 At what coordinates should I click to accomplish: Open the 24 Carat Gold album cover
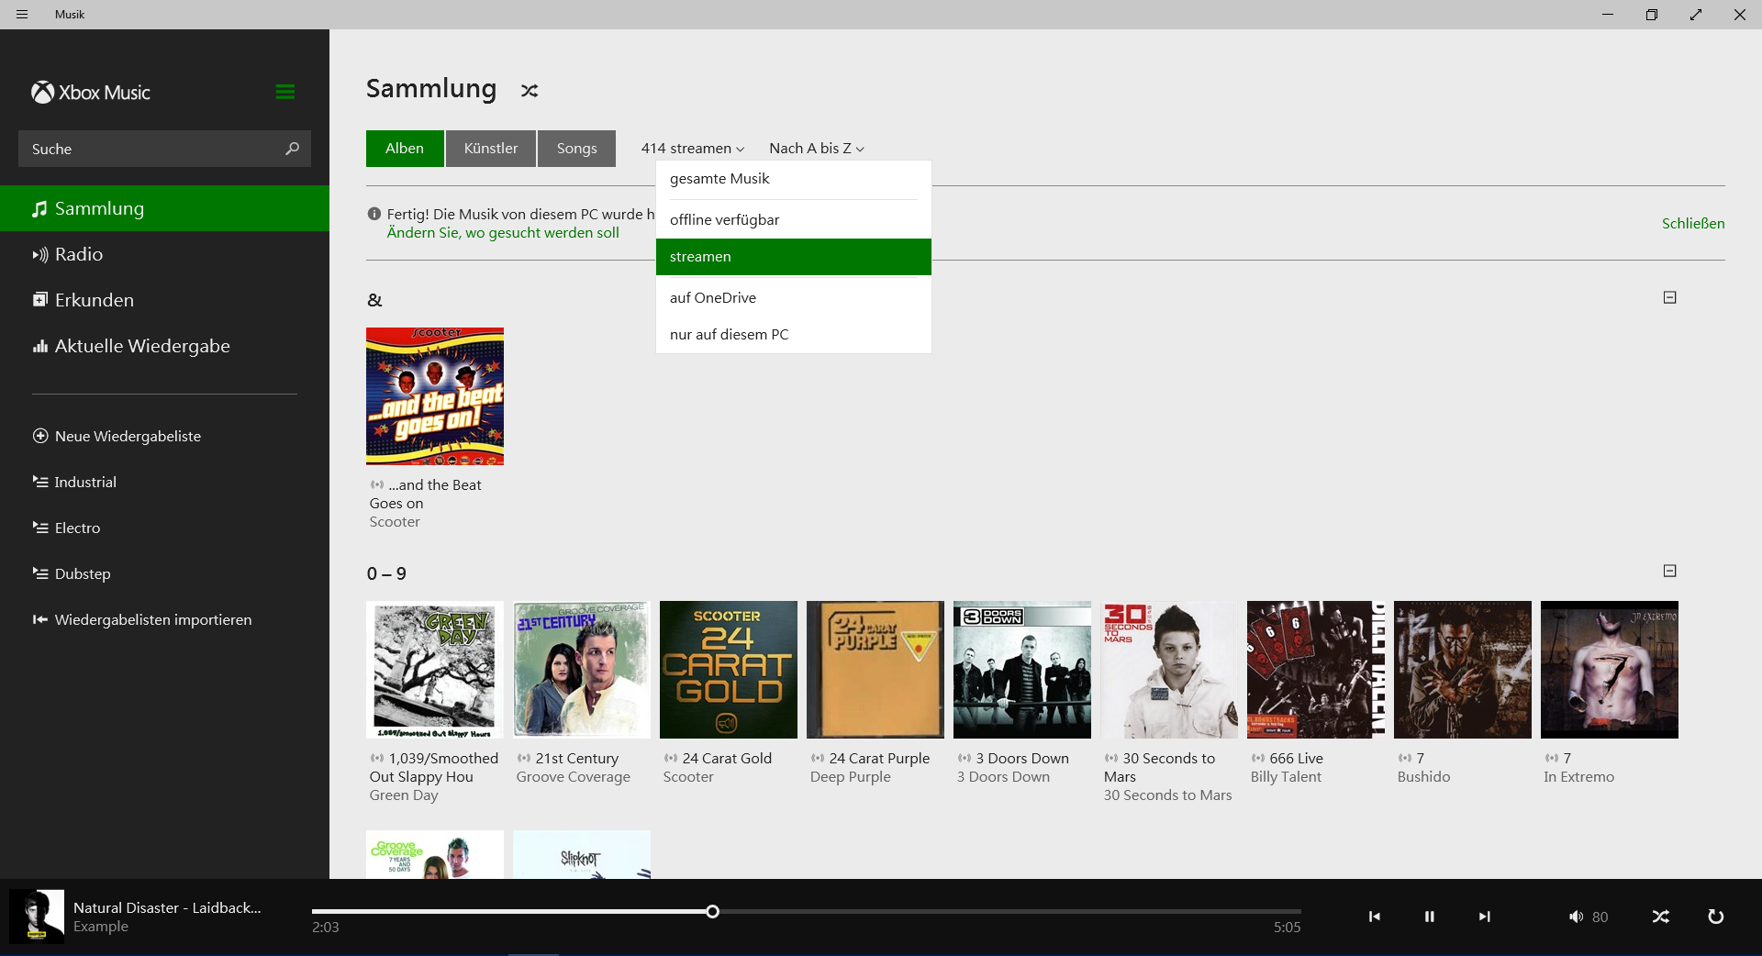click(728, 670)
